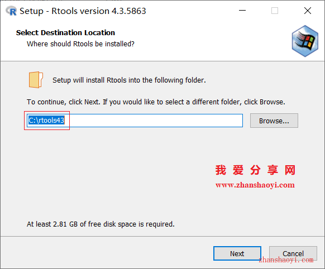
Task: Open the www.zhanshaoyi.com link
Action: tap(255, 185)
